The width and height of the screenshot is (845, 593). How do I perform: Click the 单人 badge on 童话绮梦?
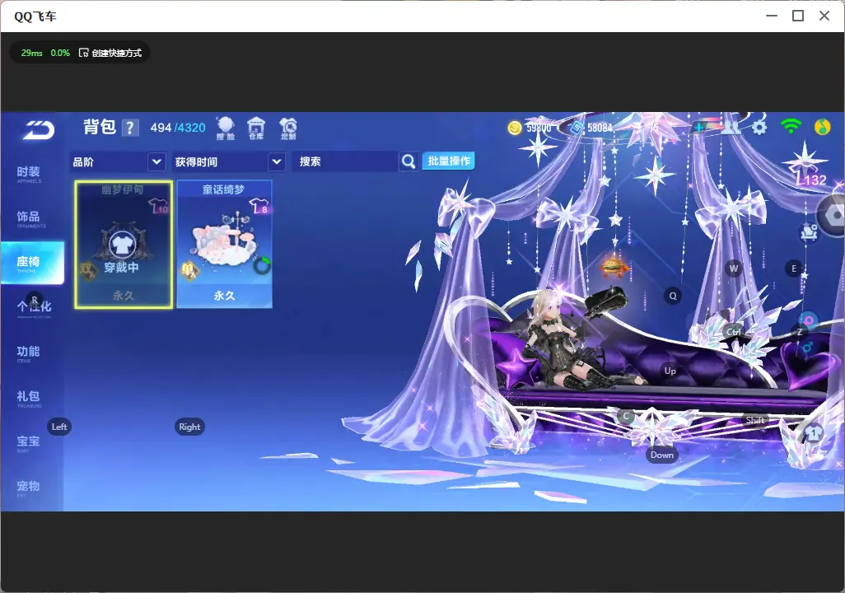[189, 270]
